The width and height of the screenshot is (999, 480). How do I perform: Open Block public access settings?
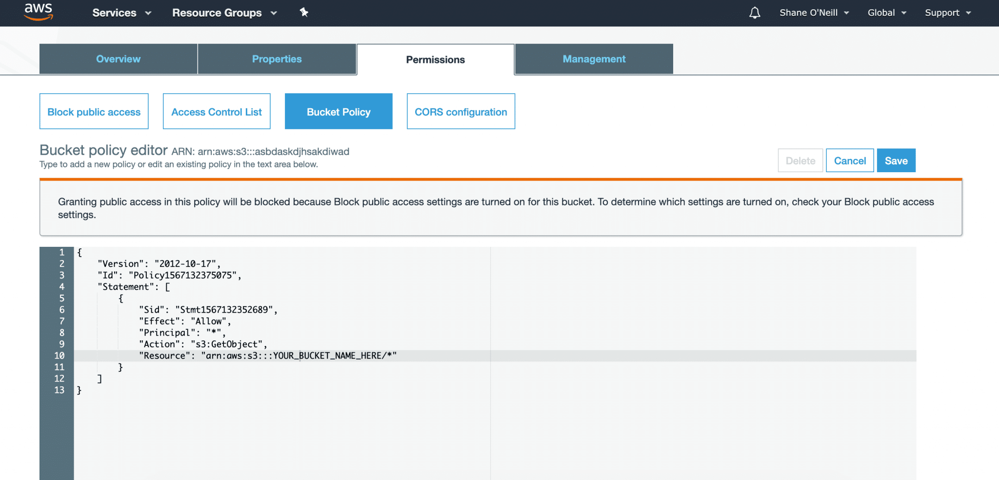pyautogui.click(x=94, y=111)
